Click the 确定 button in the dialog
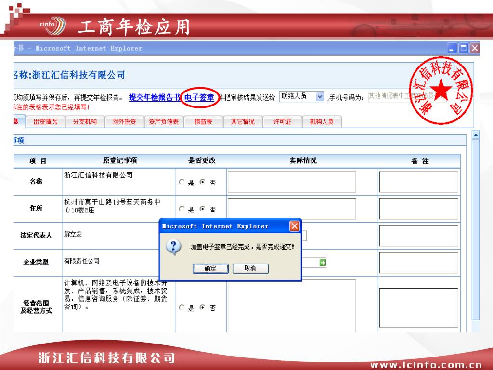Image resolution: width=493 pixels, height=370 pixels. click(210, 269)
